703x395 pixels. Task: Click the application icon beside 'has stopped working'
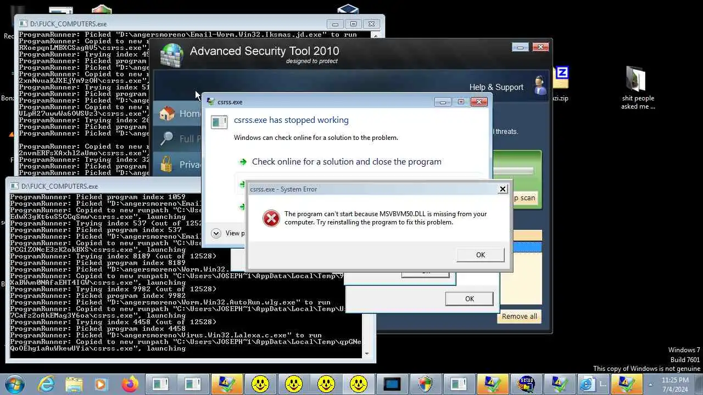coord(219,122)
